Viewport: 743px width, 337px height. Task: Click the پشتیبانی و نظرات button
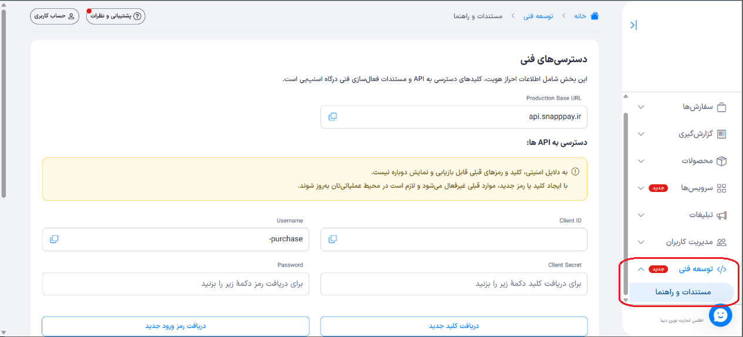tap(116, 16)
